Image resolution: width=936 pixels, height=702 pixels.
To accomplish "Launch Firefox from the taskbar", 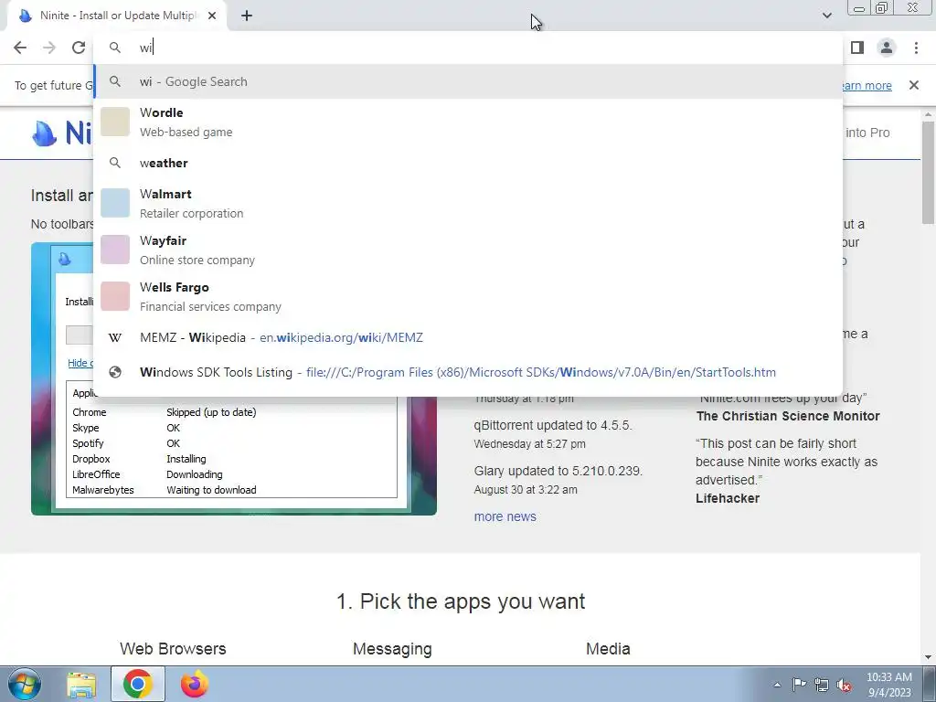I will 194,684.
